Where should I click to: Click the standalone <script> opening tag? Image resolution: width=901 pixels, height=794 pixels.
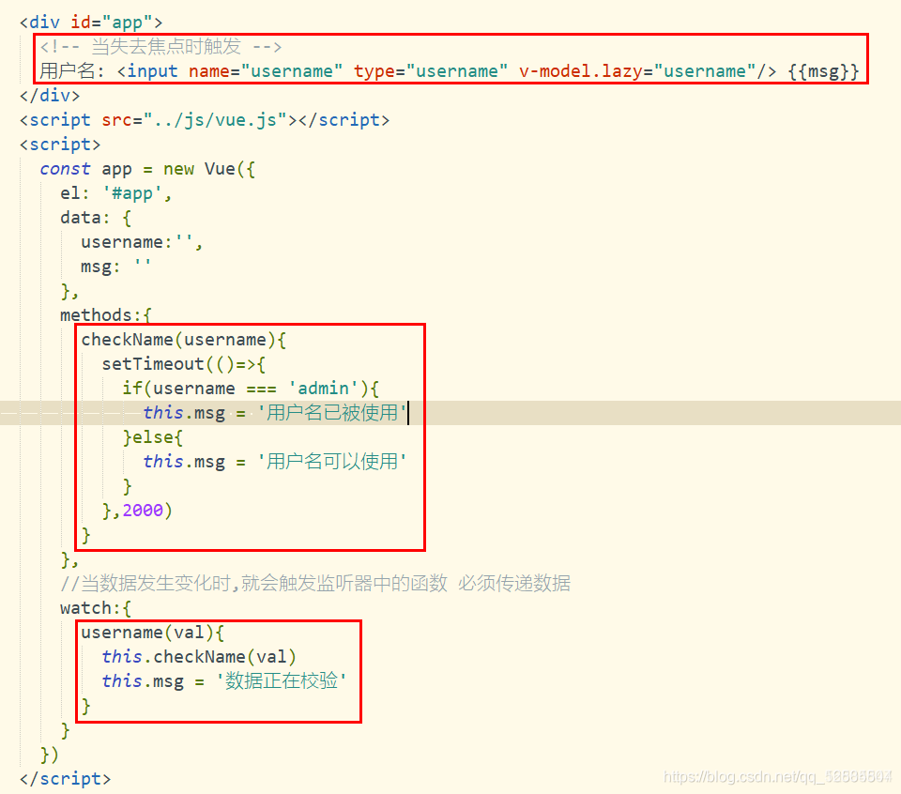[x=60, y=145]
